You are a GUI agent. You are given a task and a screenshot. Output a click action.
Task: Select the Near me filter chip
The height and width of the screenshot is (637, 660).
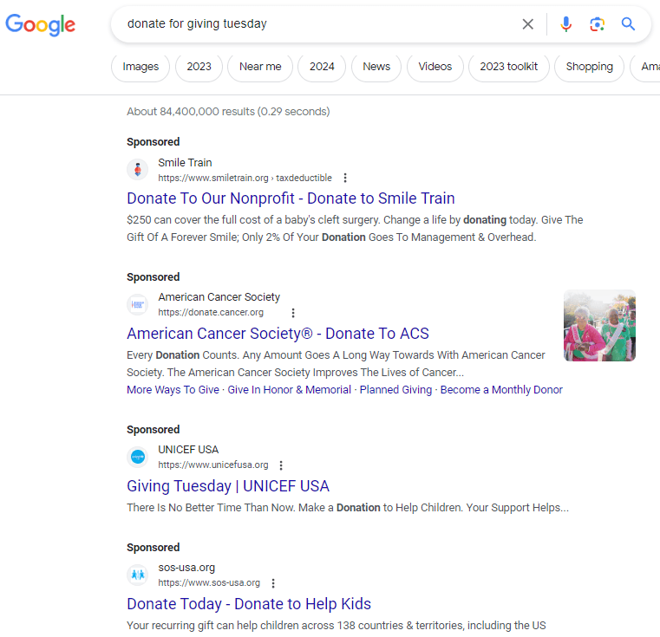(x=260, y=67)
